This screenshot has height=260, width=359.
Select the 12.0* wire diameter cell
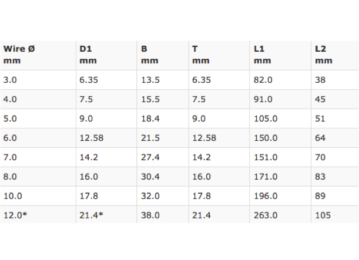click(15, 215)
